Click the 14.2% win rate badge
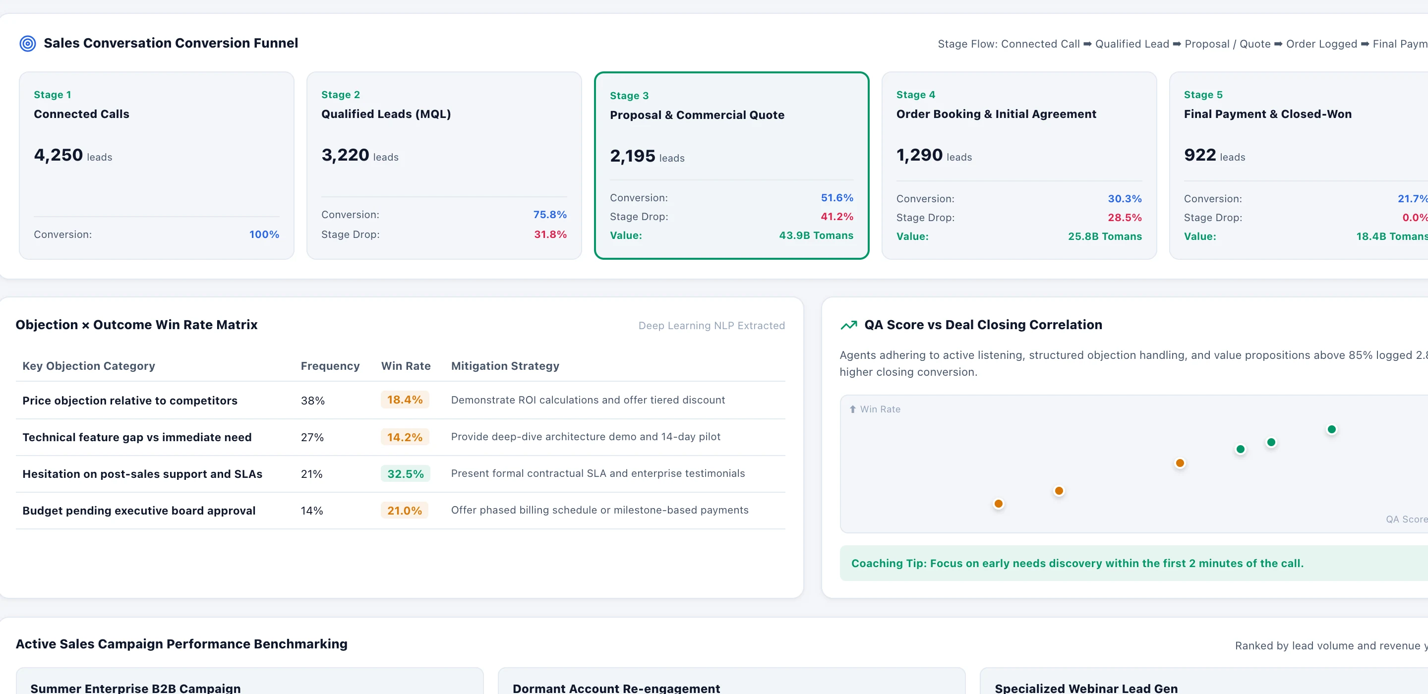 [405, 437]
